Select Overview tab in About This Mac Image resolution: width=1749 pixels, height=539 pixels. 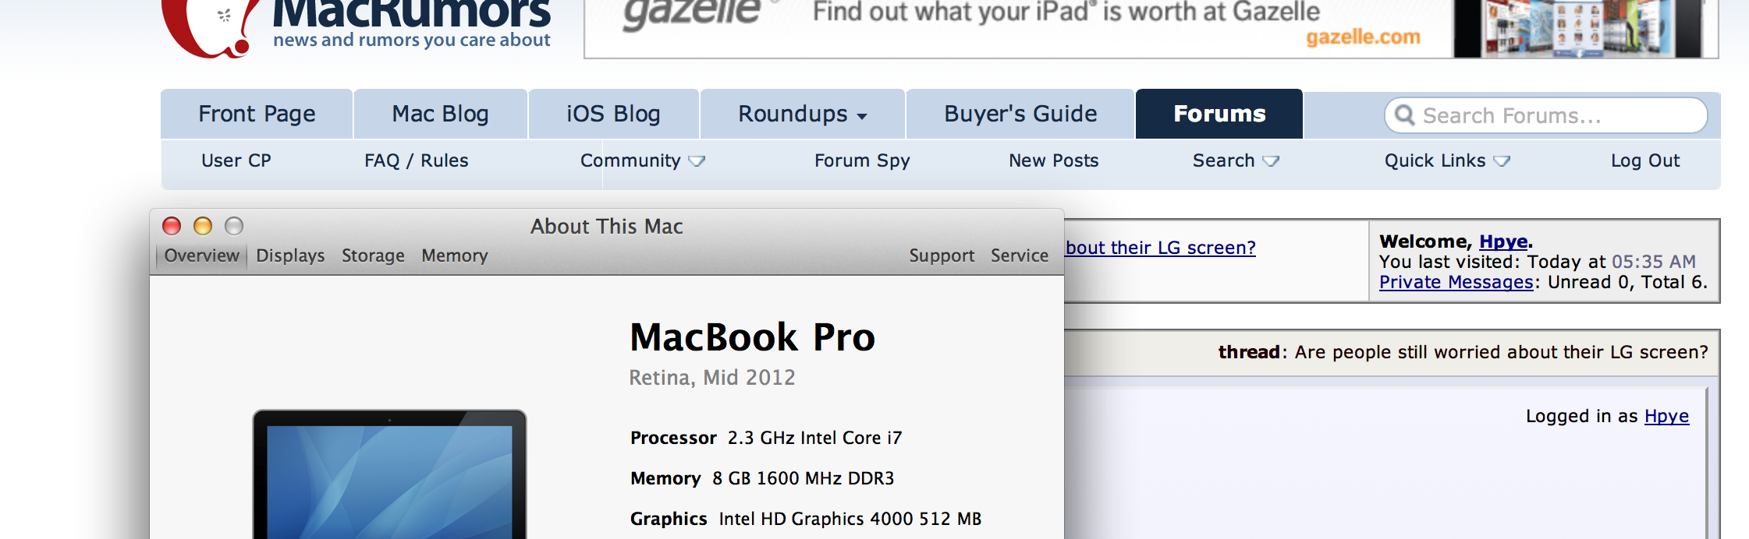[202, 255]
